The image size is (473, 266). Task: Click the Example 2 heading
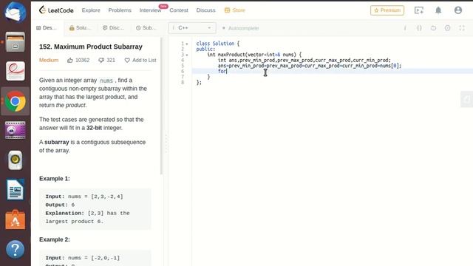click(55, 239)
